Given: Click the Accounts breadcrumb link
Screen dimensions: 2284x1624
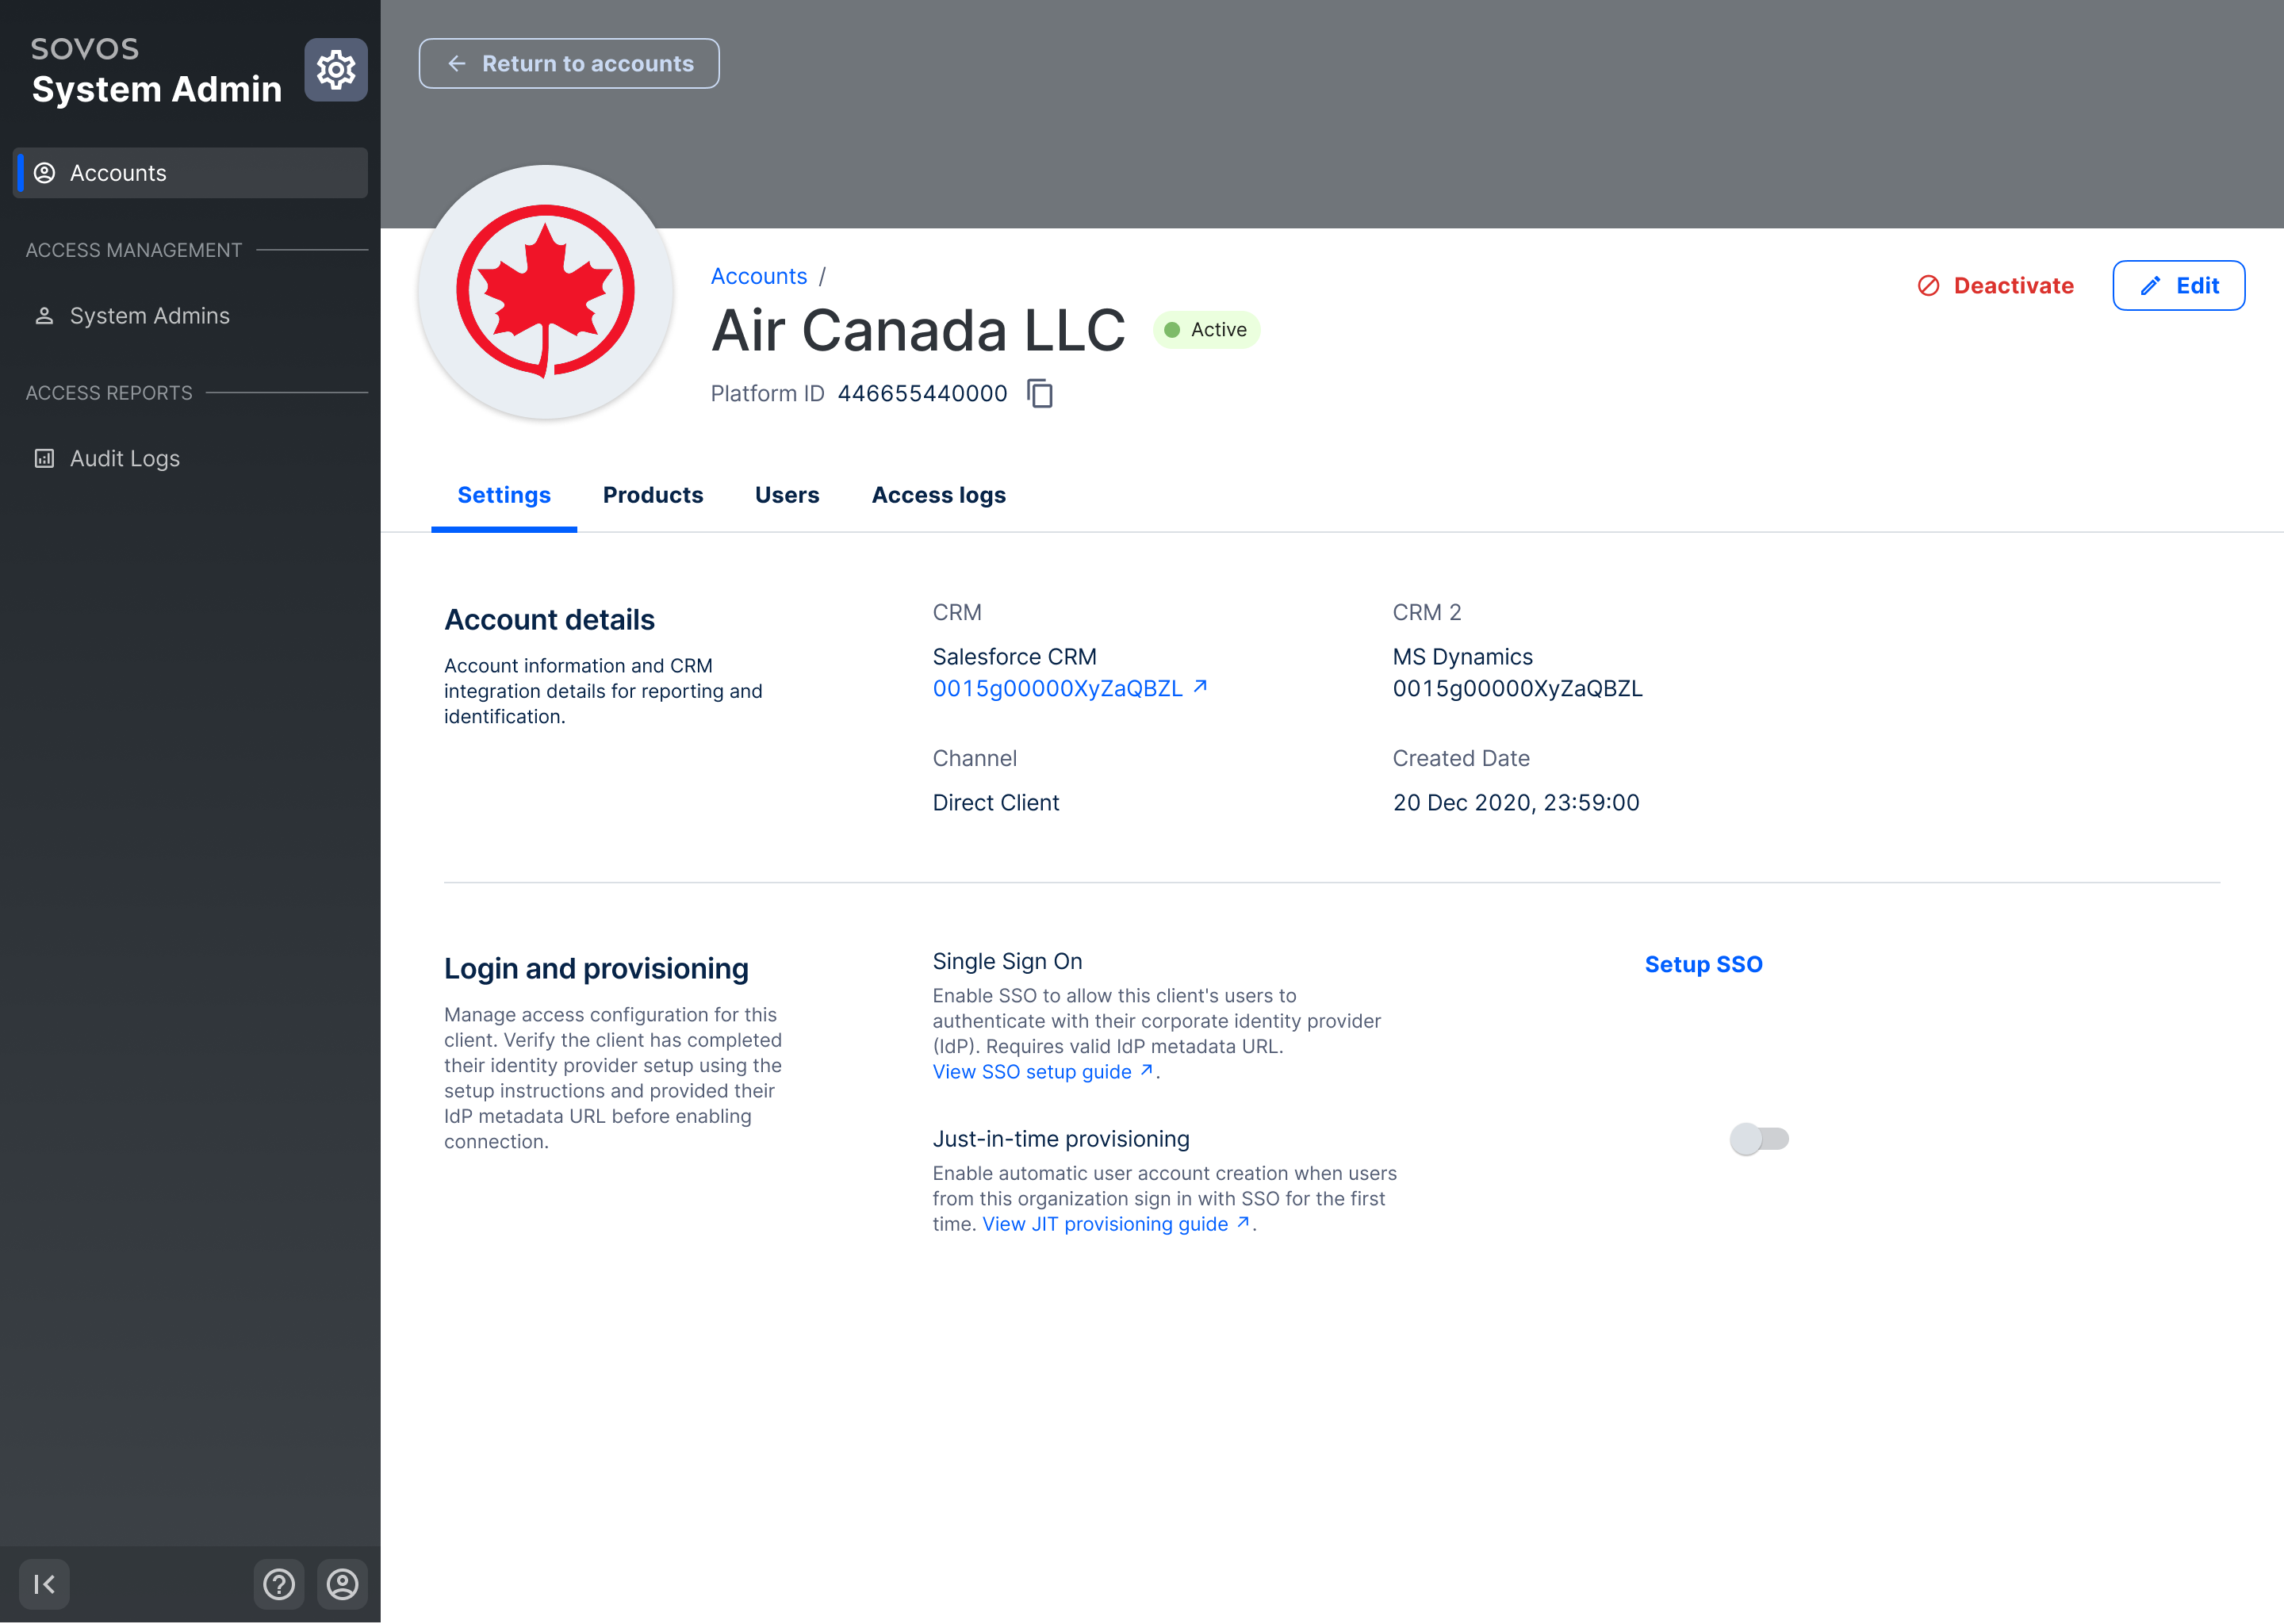Looking at the screenshot, I should tap(758, 275).
